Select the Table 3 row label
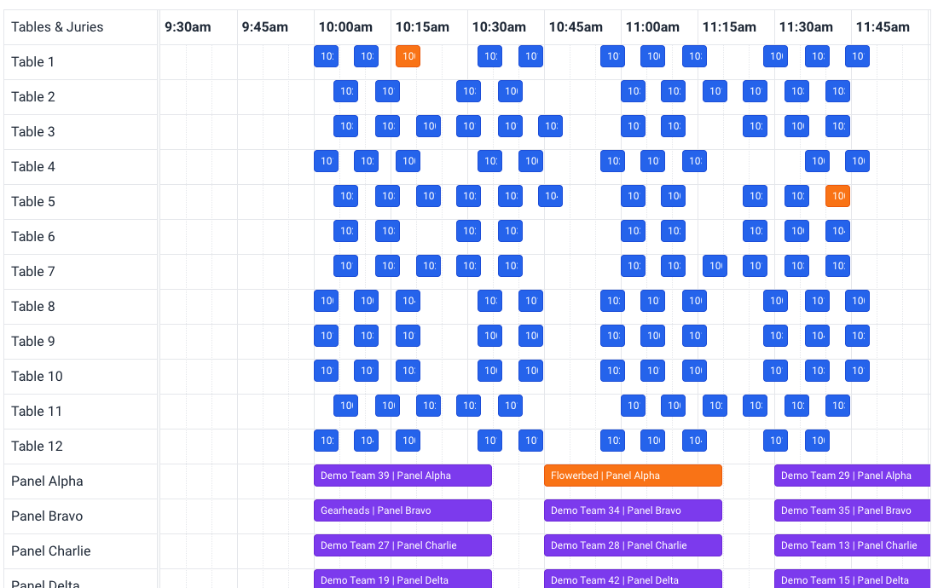 pyautogui.click(x=33, y=132)
